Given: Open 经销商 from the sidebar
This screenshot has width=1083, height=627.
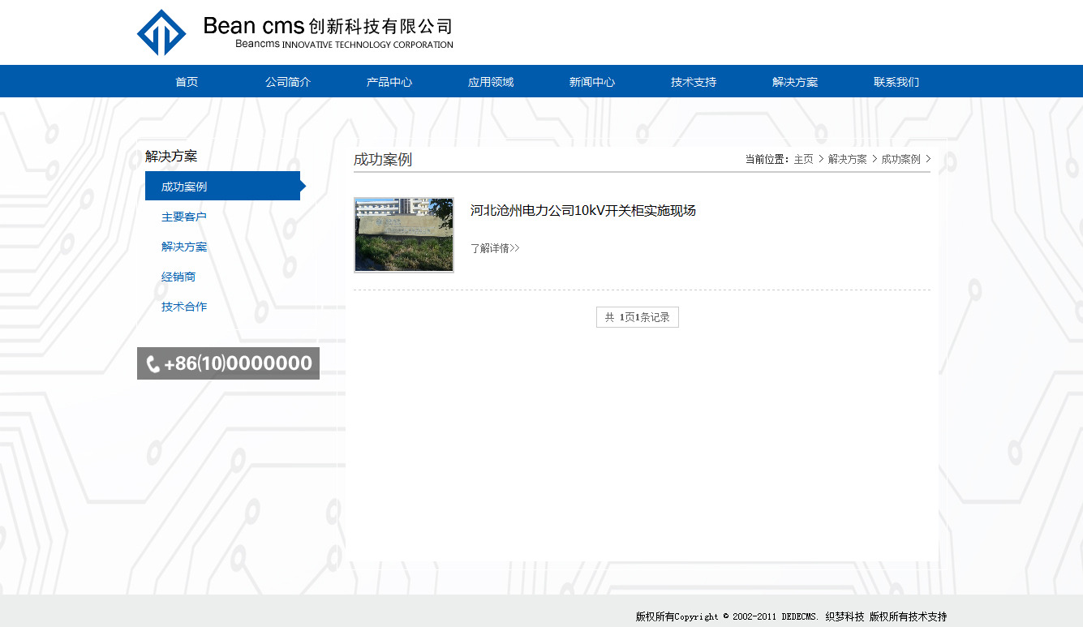Looking at the screenshot, I should point(178,277).
